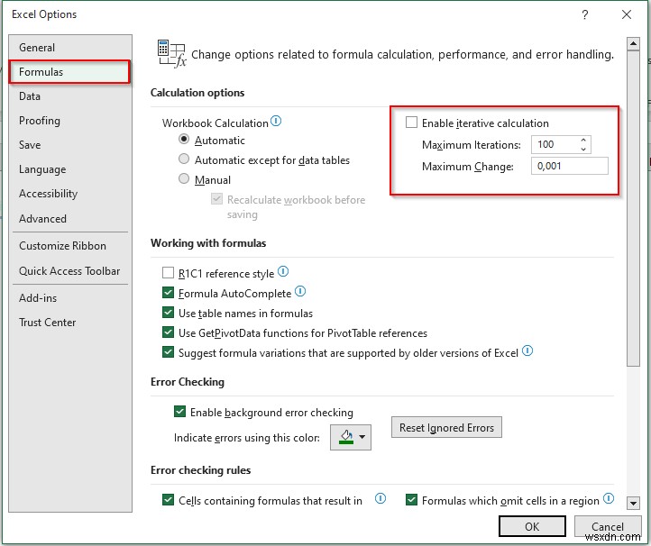Increase Maximum Iterations with up arrow
Screen dimensions: 651x546
pos(583,141)
